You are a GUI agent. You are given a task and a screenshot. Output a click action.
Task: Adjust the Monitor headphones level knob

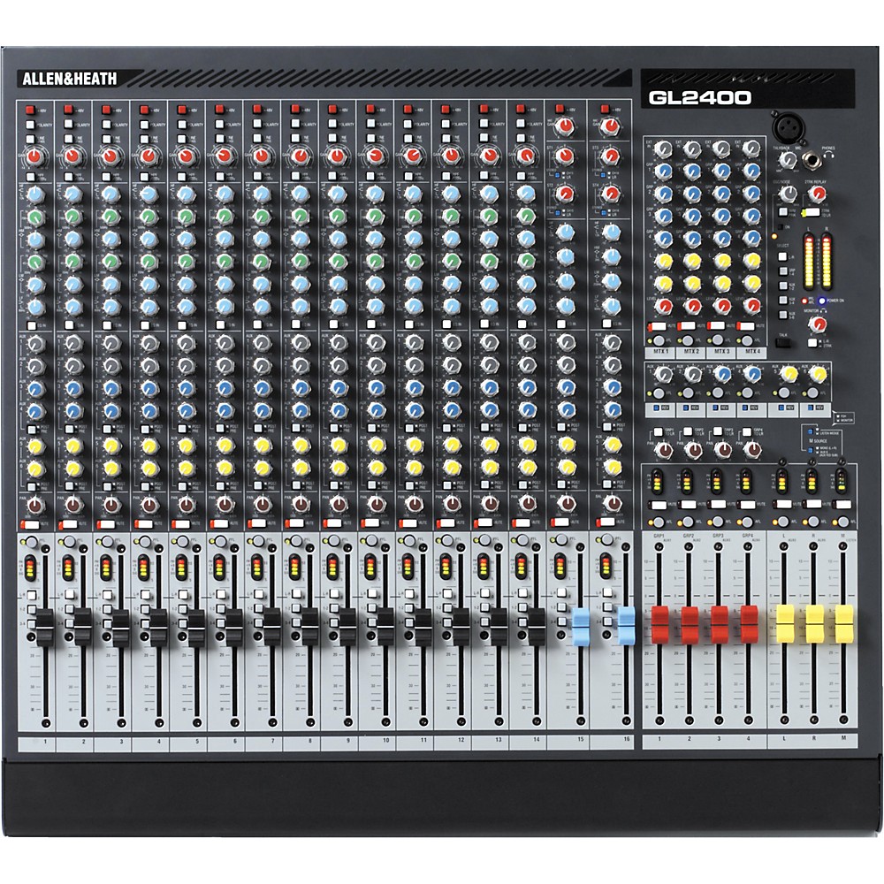coord(817,324)
